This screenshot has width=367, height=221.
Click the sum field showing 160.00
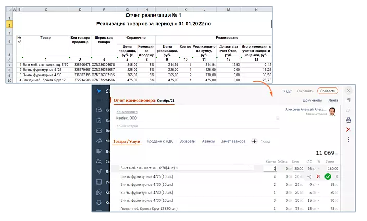[x=333, y=168]
